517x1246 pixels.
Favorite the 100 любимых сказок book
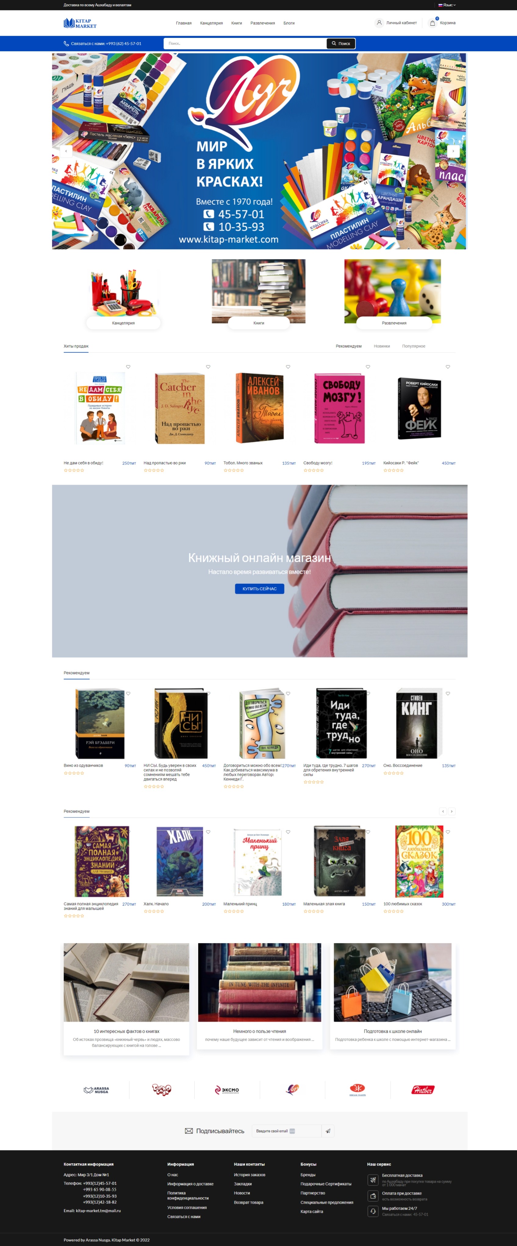(x=448, y=832)
